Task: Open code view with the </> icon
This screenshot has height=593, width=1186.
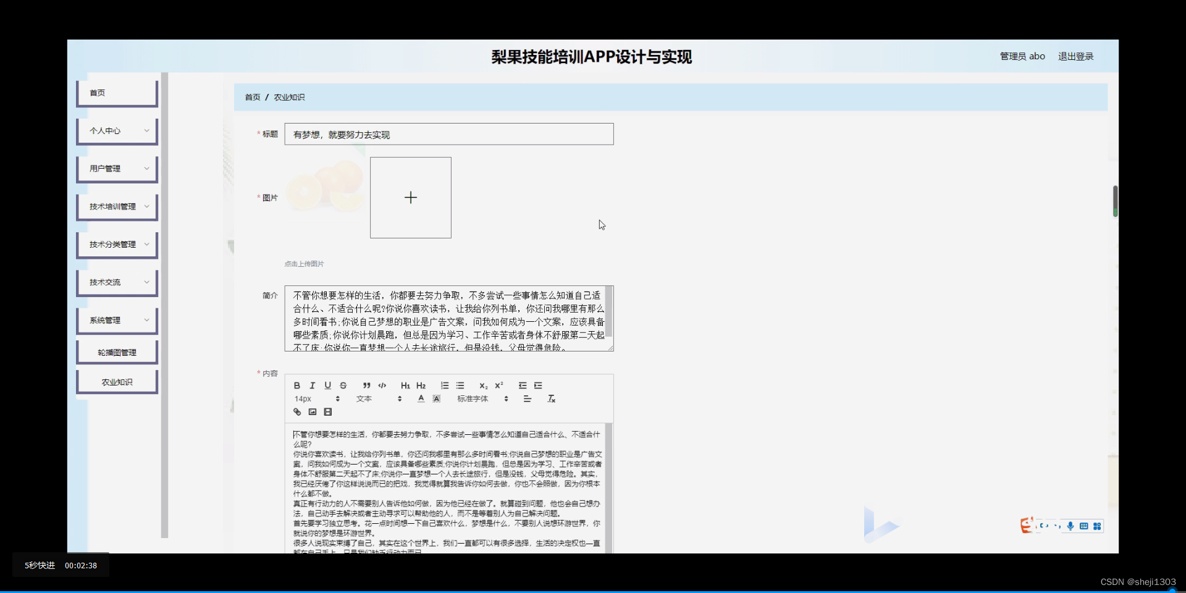Action: (382, 385)
